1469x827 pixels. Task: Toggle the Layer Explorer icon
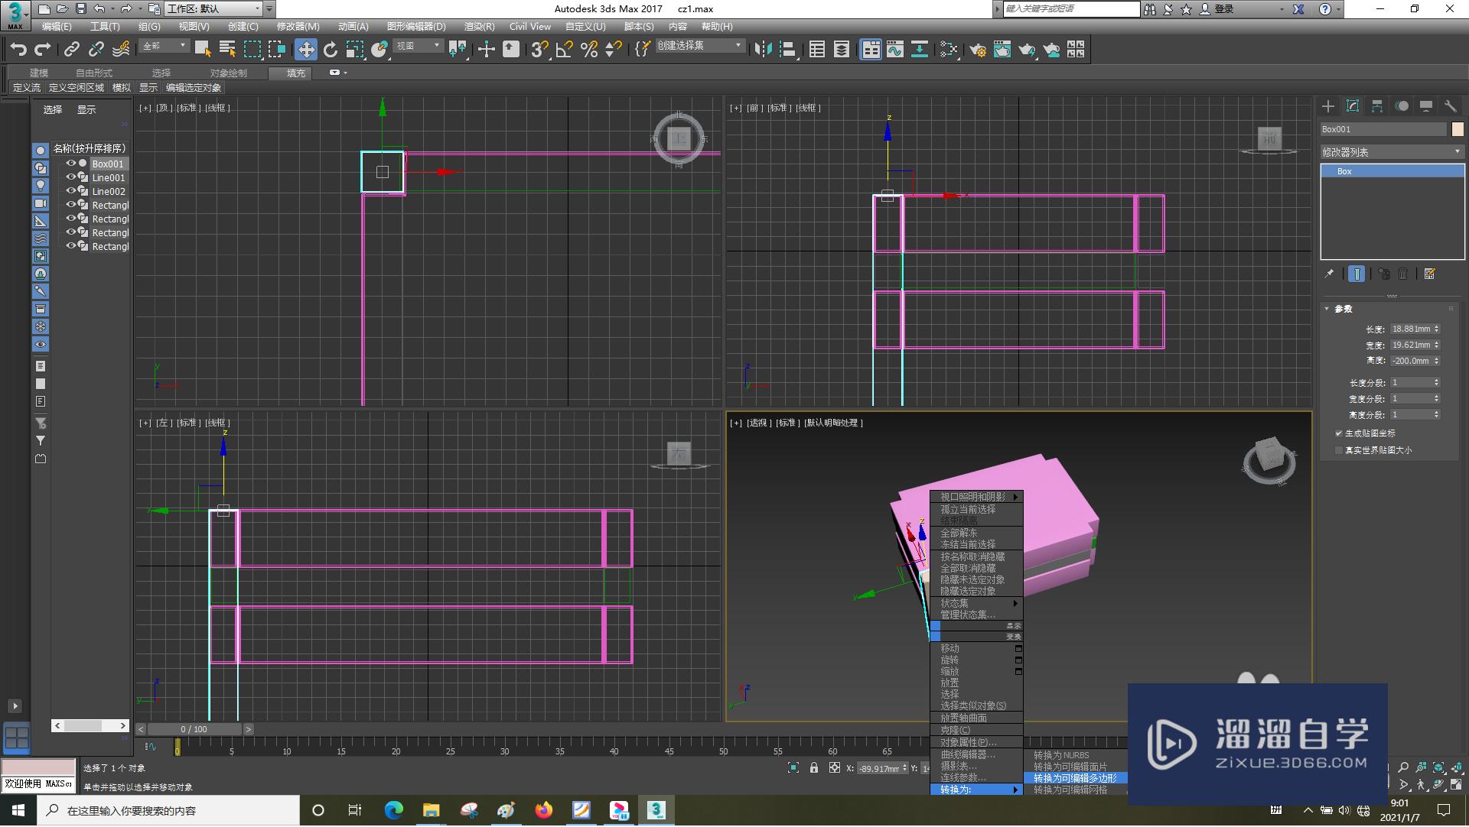tap(842, 50)
